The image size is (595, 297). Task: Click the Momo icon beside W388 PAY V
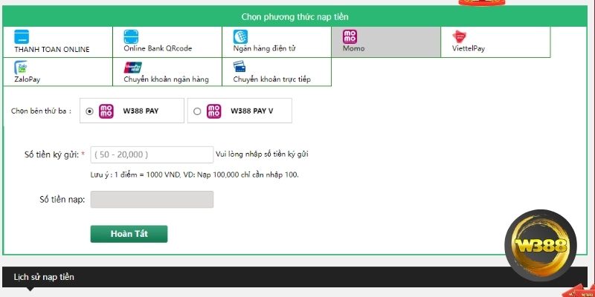coord(214,111)
